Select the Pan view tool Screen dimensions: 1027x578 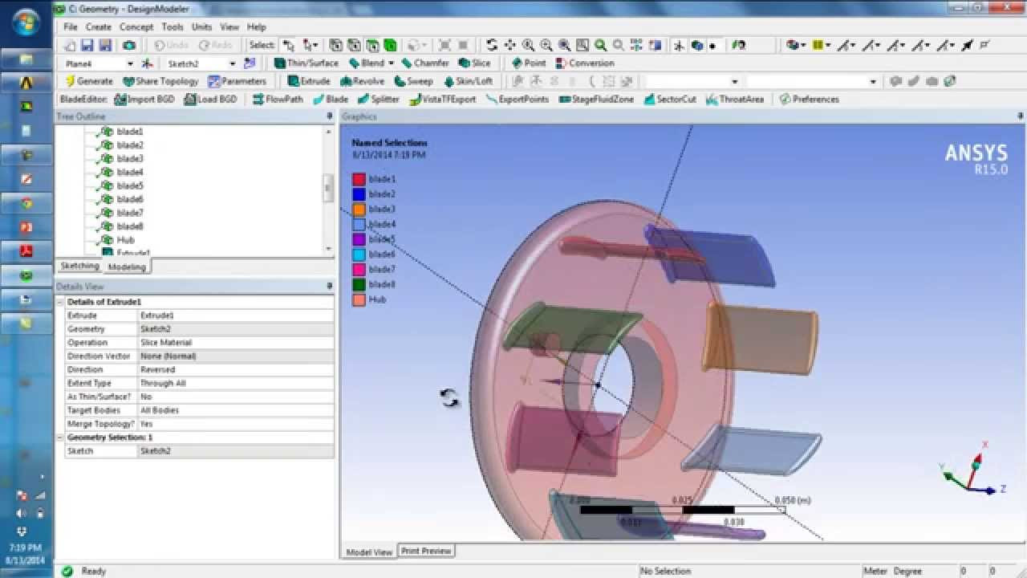[x=510, y=45]
